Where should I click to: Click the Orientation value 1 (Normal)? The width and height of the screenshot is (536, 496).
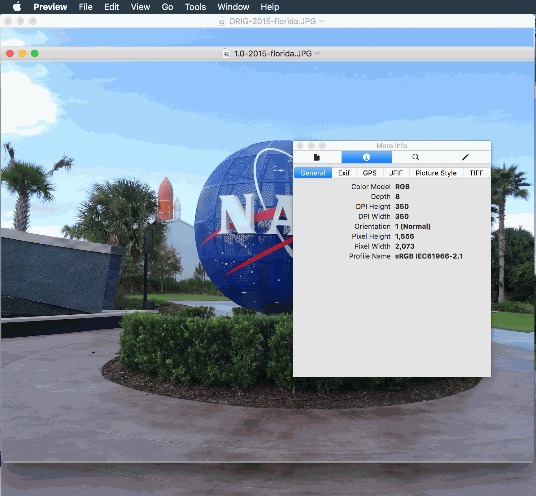tap(413, 226)
